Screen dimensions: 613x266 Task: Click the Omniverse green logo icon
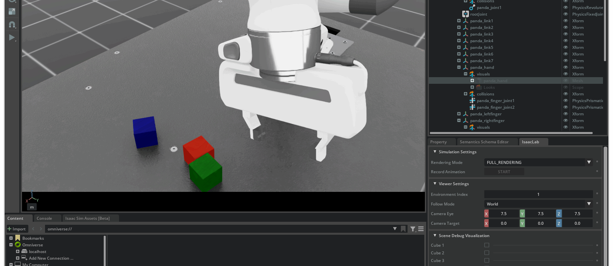(18, 245)
